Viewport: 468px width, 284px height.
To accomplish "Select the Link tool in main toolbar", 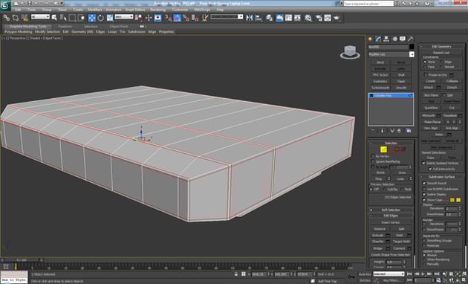I will pyautogui.click(x=7, y=18).
